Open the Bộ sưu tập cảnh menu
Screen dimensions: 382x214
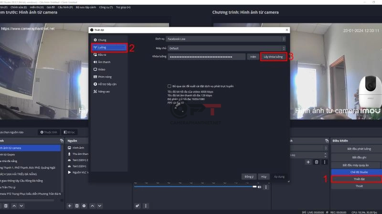(x=86, y=7)
